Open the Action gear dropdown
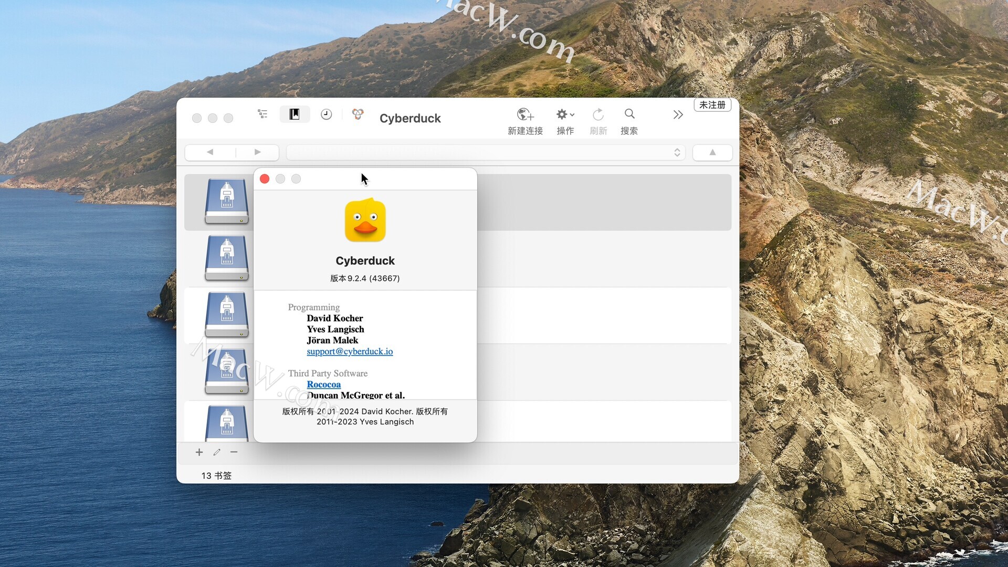 565,114
